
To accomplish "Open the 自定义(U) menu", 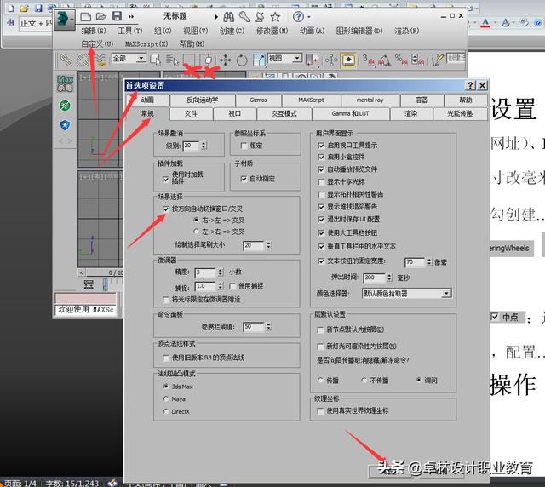I will [x=97, y=43].
